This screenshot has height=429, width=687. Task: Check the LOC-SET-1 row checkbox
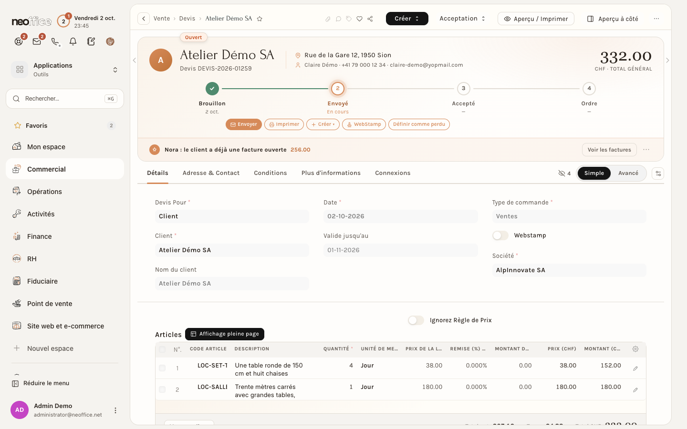point(162,368)
